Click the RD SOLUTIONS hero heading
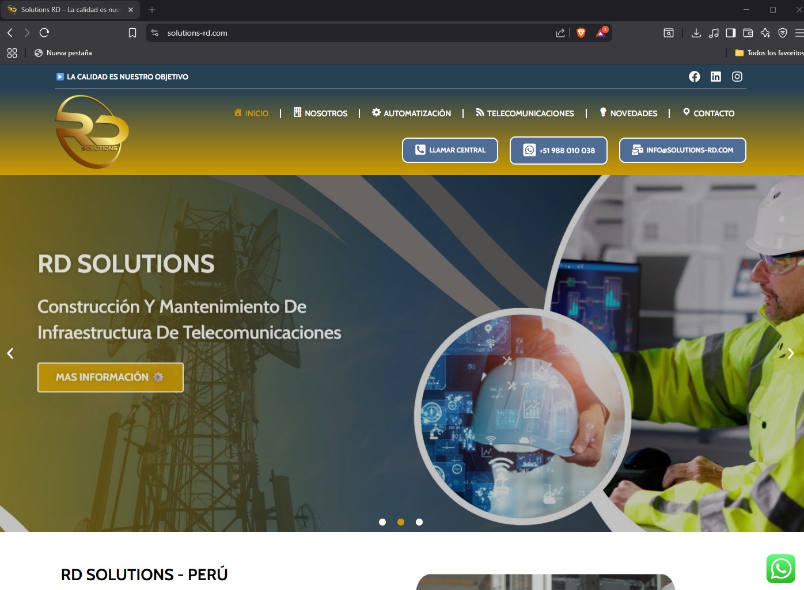Viewport: 804px width, 590px height. (x=126, y=264)
